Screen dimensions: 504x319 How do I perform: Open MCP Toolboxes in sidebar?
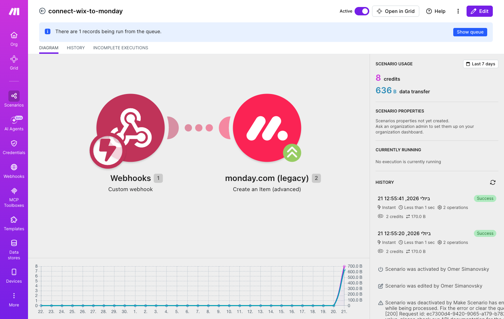(14, 197)
